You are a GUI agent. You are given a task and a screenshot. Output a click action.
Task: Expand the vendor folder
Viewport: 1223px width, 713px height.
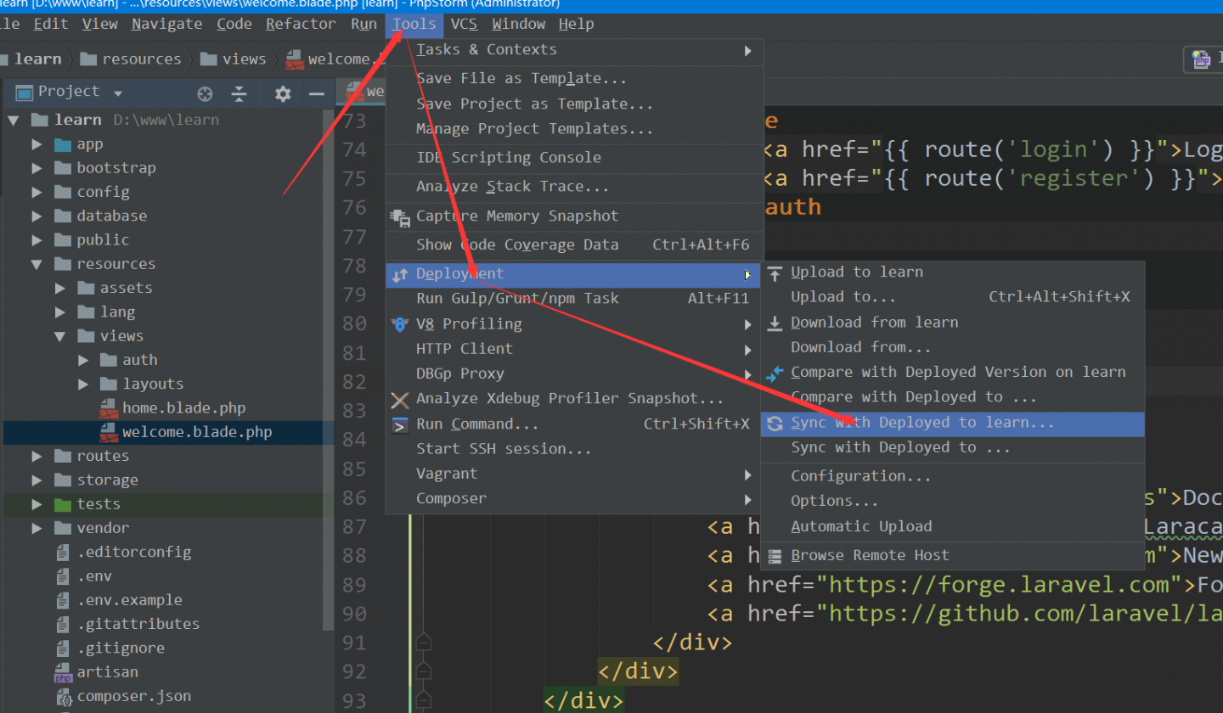[x=37, y=529]
